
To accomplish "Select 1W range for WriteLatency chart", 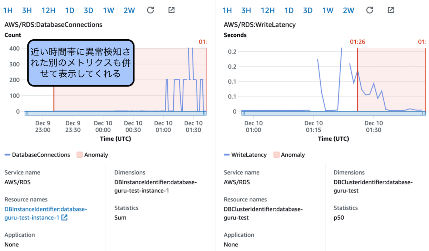I will [328, 10].
